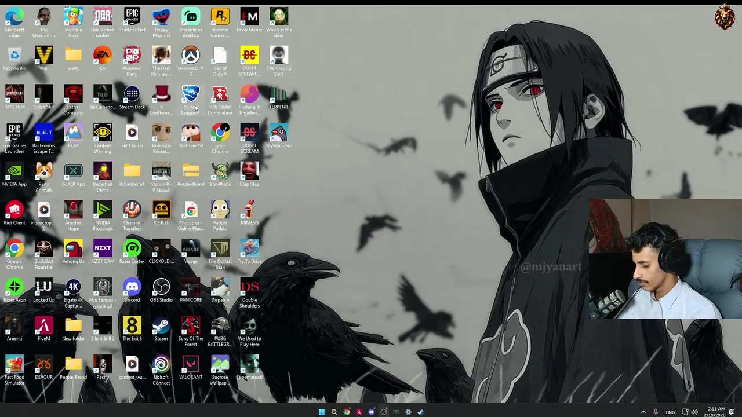Show hidden system tray icons
The image size is (742, 417).
(643, 412)
